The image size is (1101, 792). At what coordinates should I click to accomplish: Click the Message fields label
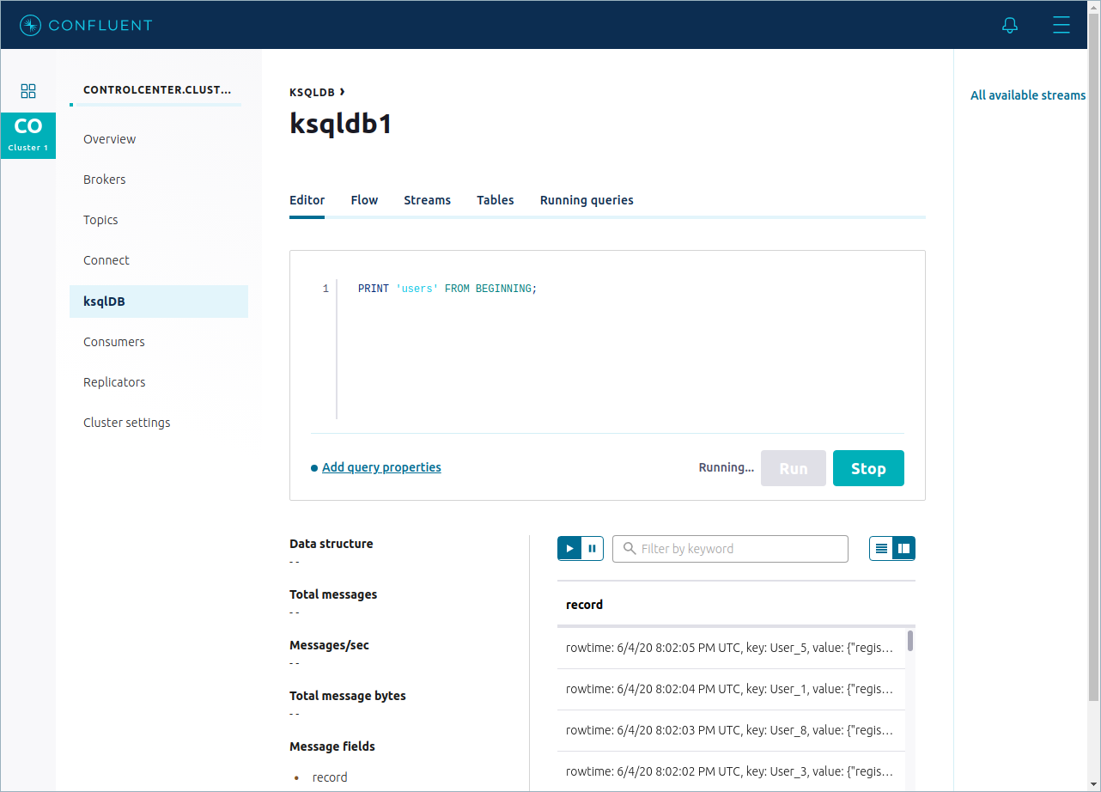coord(332,746)
